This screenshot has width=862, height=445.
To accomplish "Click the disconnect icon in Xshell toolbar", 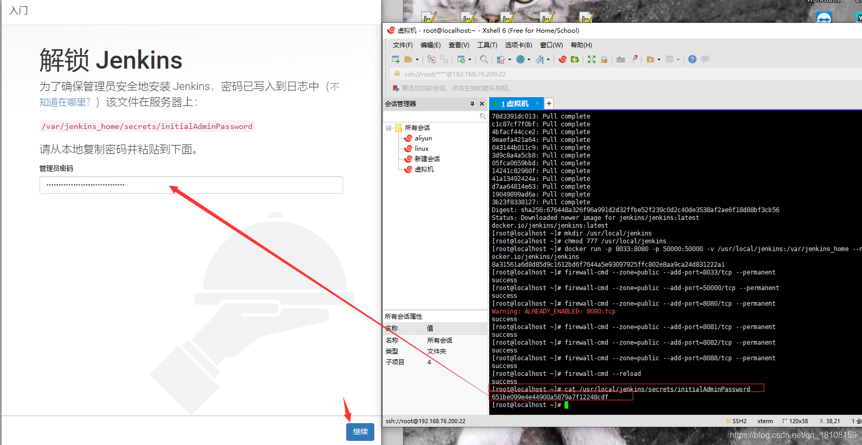I will 432,59.
